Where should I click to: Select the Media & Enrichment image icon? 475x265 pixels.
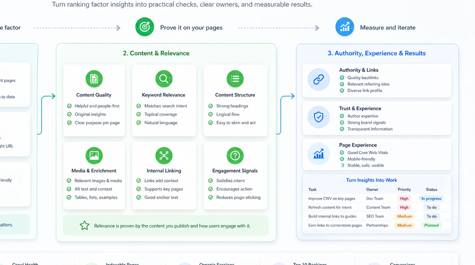tap(94, 156)
